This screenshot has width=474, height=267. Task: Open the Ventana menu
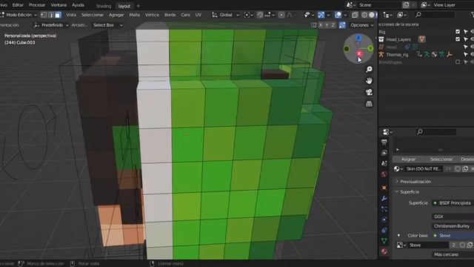coord(59,5)
